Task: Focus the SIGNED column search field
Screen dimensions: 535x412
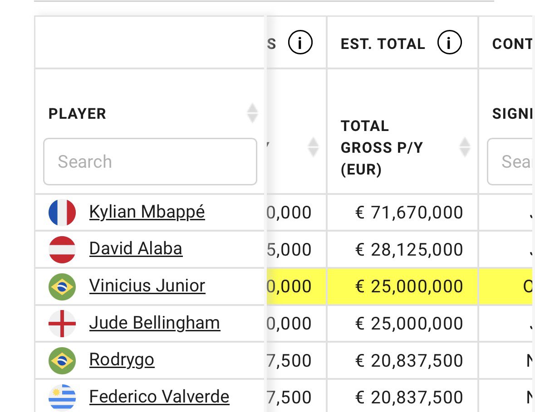Action: pyautogui.click(x=511, y=161)
